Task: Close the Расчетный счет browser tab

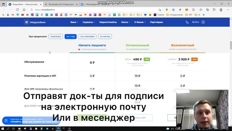Action: pyautogui.click(x=77, y=4)
